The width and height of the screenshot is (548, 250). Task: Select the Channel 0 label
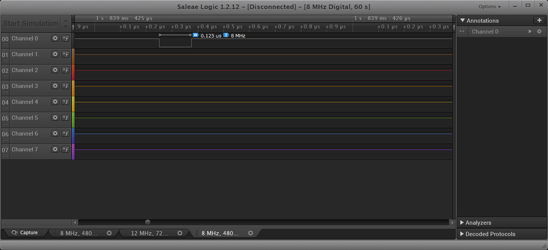(25, 39)
